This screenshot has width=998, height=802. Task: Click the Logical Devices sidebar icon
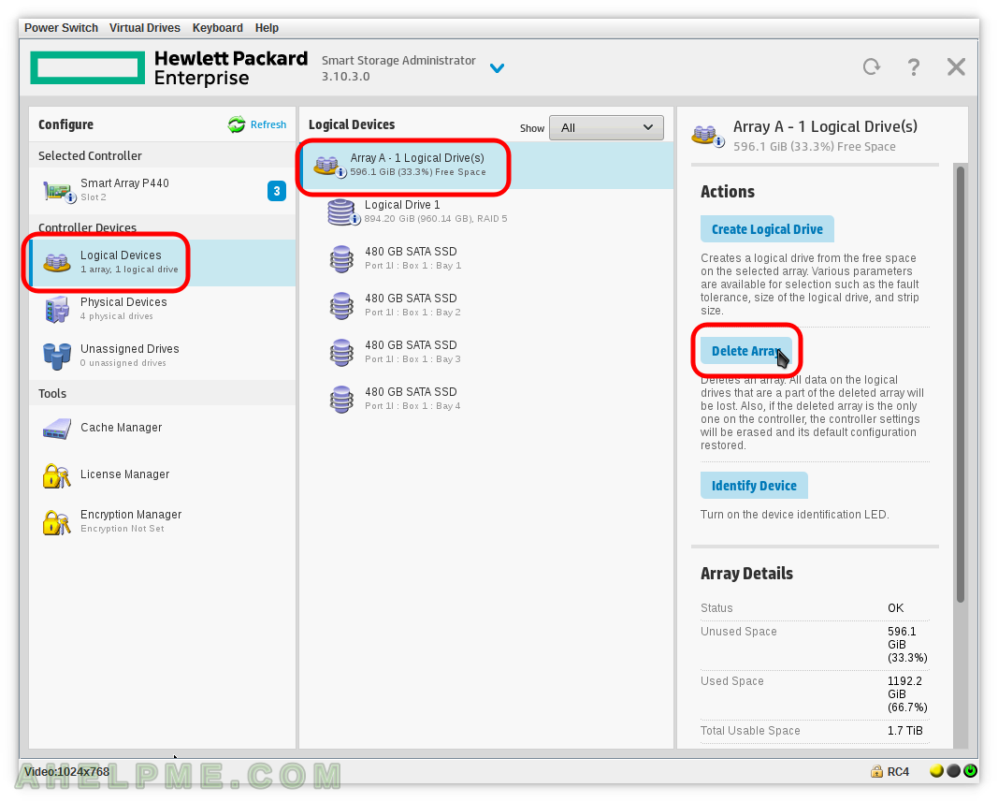click(x=57, y=262)
